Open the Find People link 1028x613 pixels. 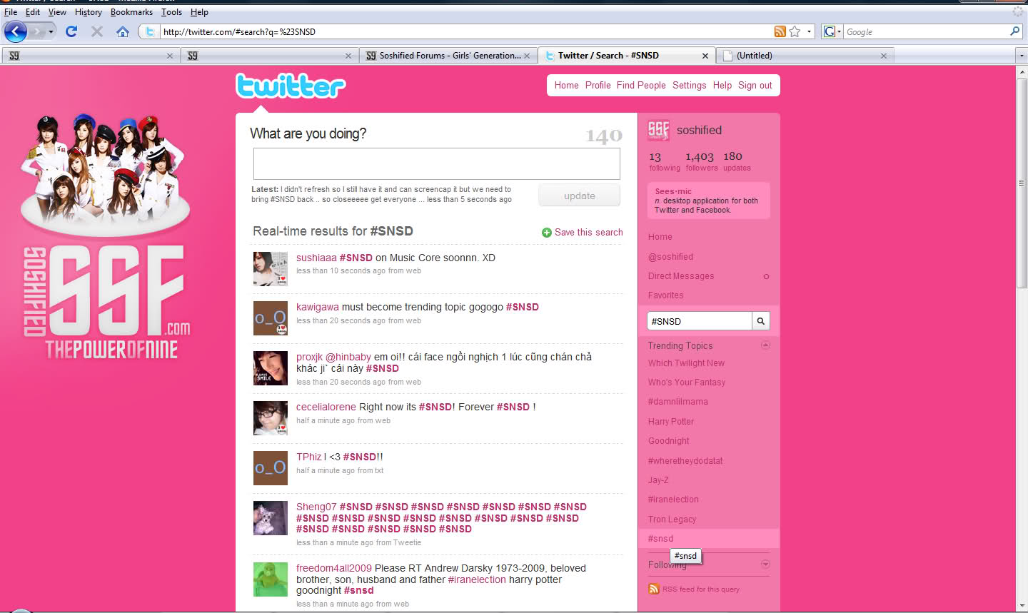[x=640, y=85]
